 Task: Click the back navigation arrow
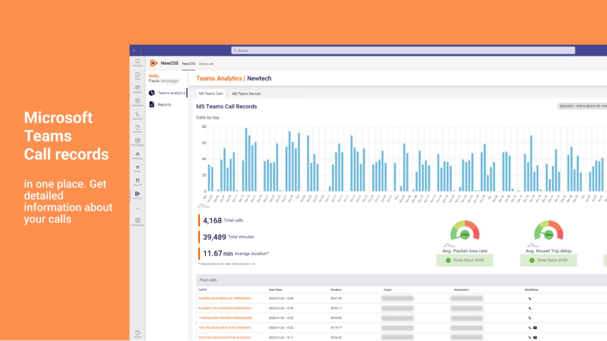[x=135, y=50]
